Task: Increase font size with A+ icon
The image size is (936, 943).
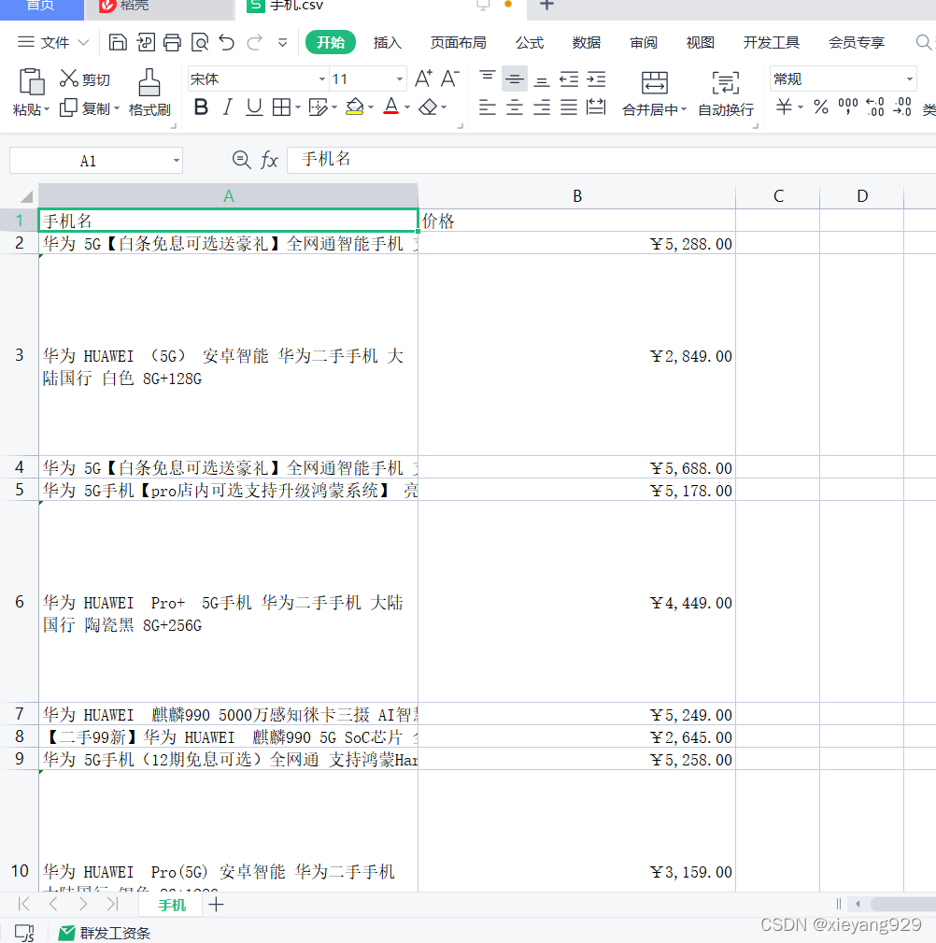Action: click(423, 79)
